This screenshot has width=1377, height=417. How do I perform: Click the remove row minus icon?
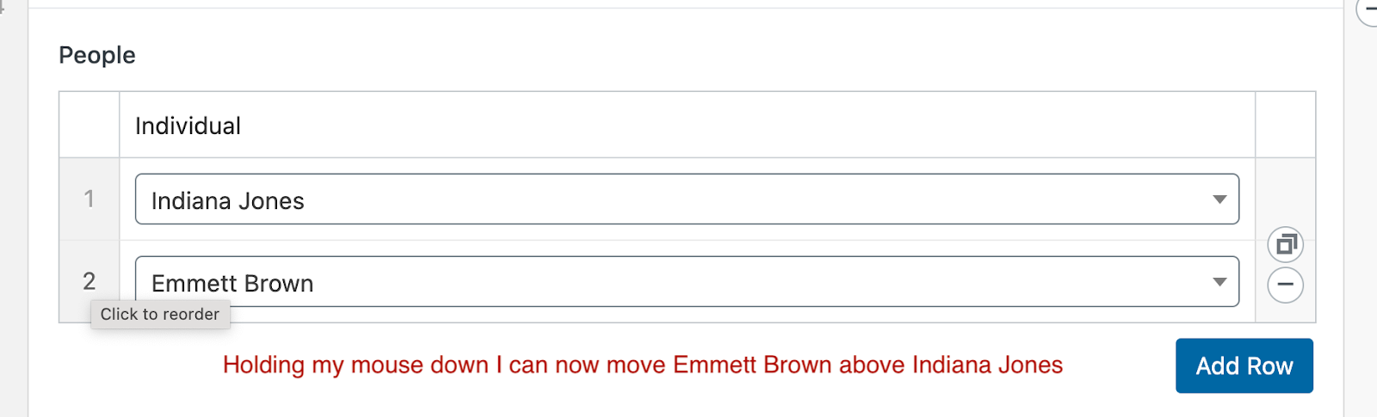click(x=1285, y=285)
